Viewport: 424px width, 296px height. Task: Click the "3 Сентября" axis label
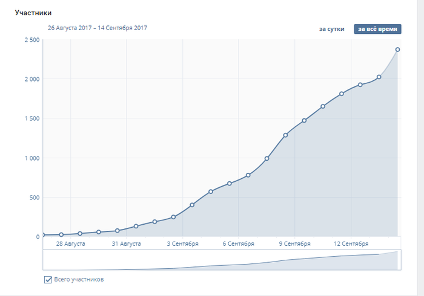(182, 244)
